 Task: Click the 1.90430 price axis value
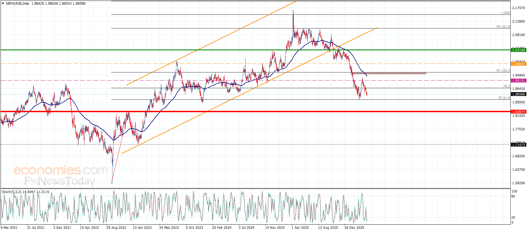[518, 89]
